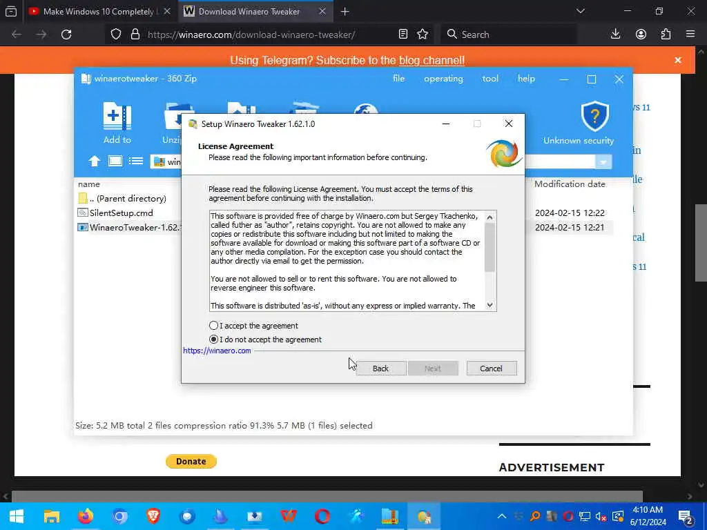The width and height of the screenshot is (707, 530).
Task: Bookmark this page with the star icon
Action: 423,35
